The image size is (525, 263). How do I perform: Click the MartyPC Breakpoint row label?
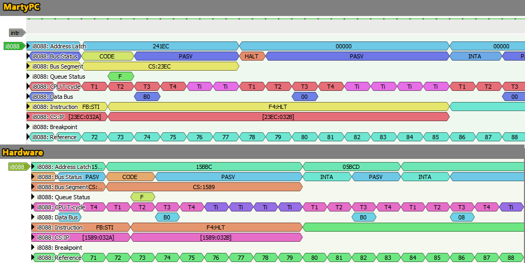55,126
